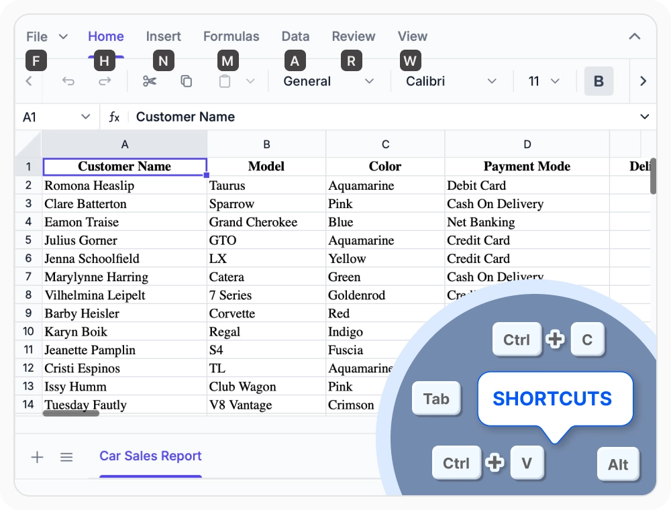Click the Alt key badge

[x=618, y=464]
